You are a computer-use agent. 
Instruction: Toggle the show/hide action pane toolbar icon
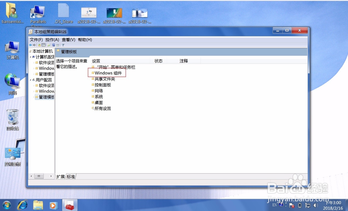click(x=57, y=45)
